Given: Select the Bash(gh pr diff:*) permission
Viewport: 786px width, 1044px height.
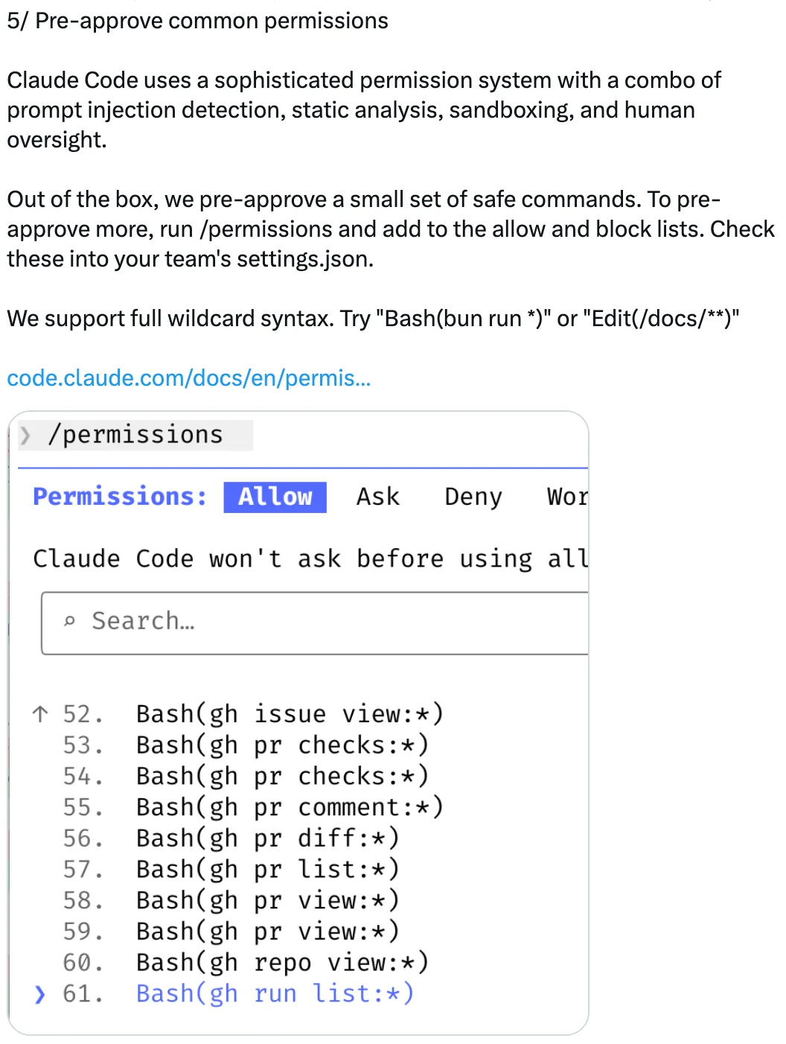Looking at the screenshot, I should point(267,838).
